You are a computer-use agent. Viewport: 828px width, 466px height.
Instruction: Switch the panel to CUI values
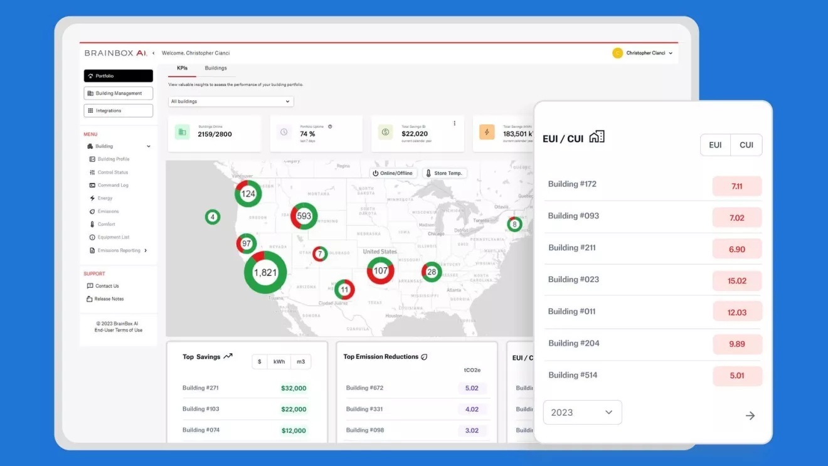pyautogui.click(x=746, y=145)
